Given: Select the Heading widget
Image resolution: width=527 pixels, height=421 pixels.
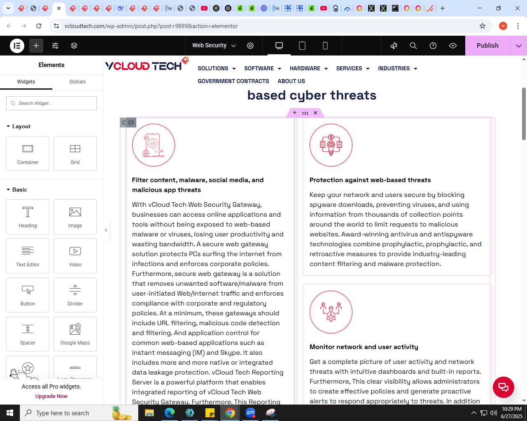Looking at the screenshot, I should 28,217.
